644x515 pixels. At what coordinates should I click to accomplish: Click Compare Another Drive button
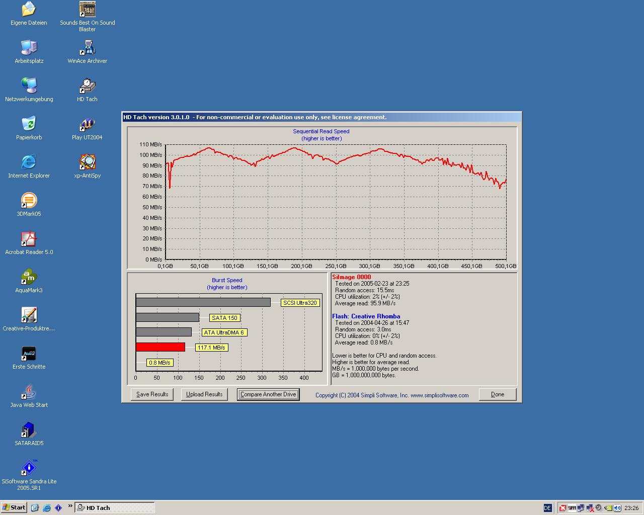(x=268, y=394)
